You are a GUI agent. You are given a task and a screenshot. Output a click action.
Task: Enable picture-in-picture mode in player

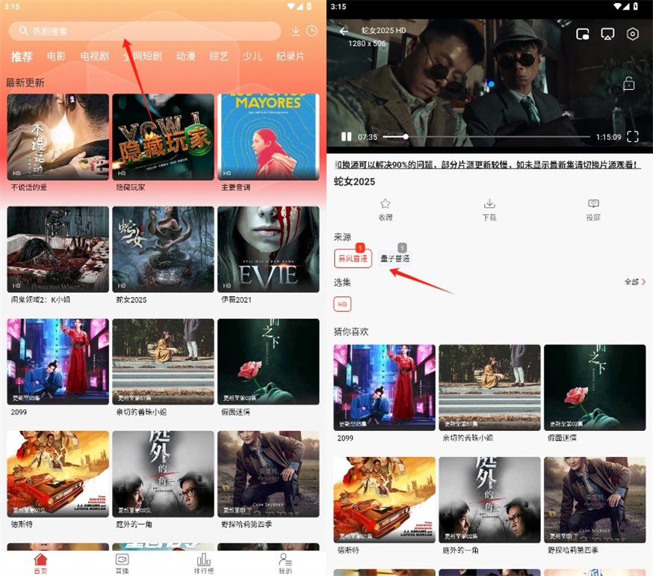(x=582, y=34)
